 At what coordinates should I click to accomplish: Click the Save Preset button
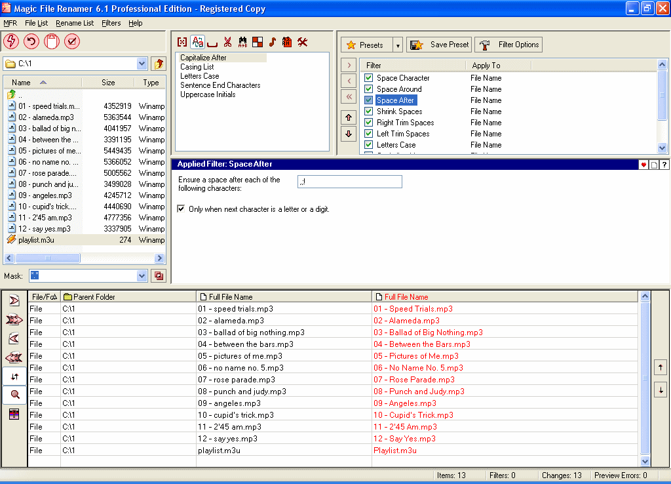click(x=439, y=45)
